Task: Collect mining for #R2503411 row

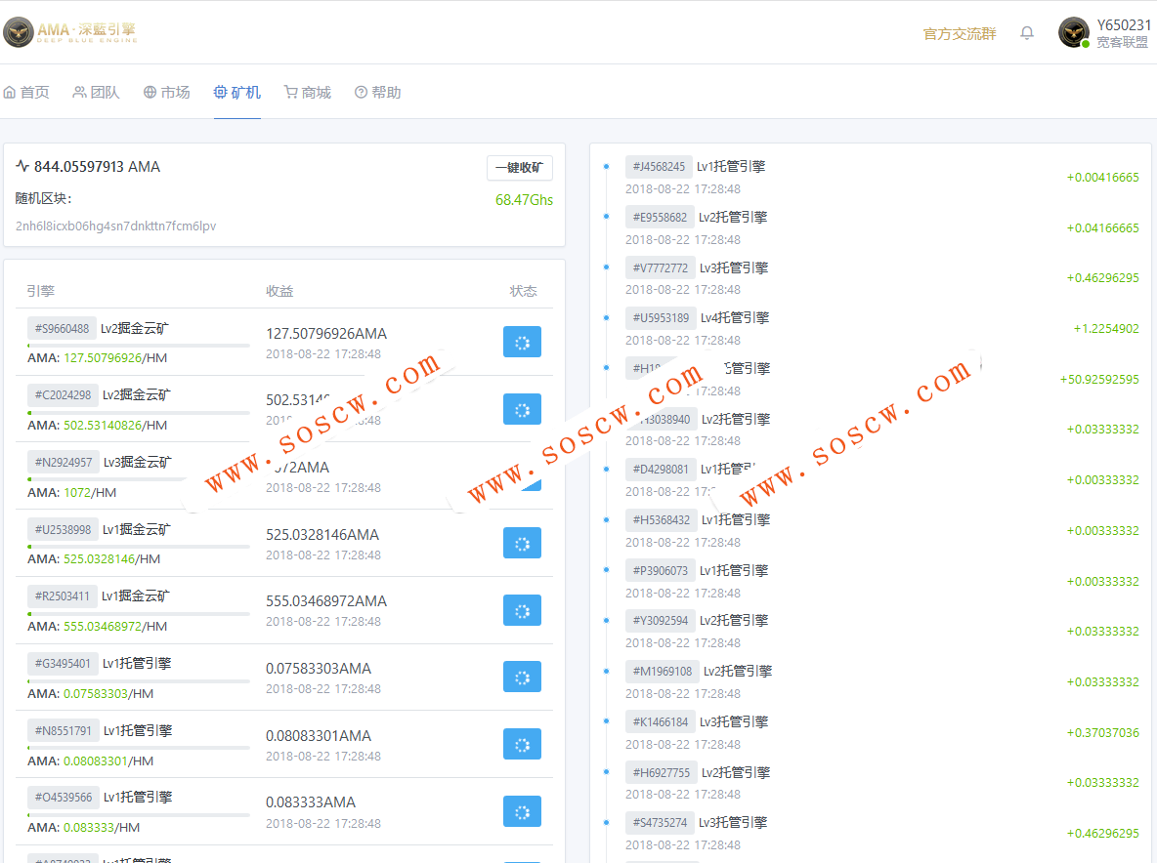Action: [x=522, y=610]
